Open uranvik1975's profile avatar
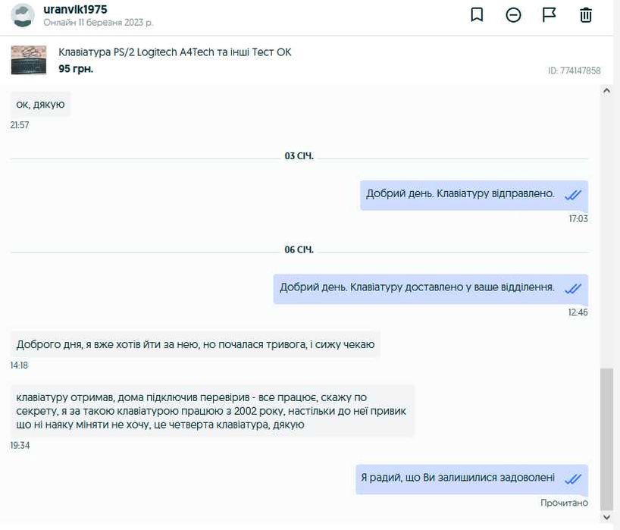Viewport: 620px width, 530px height. [23, 15]
